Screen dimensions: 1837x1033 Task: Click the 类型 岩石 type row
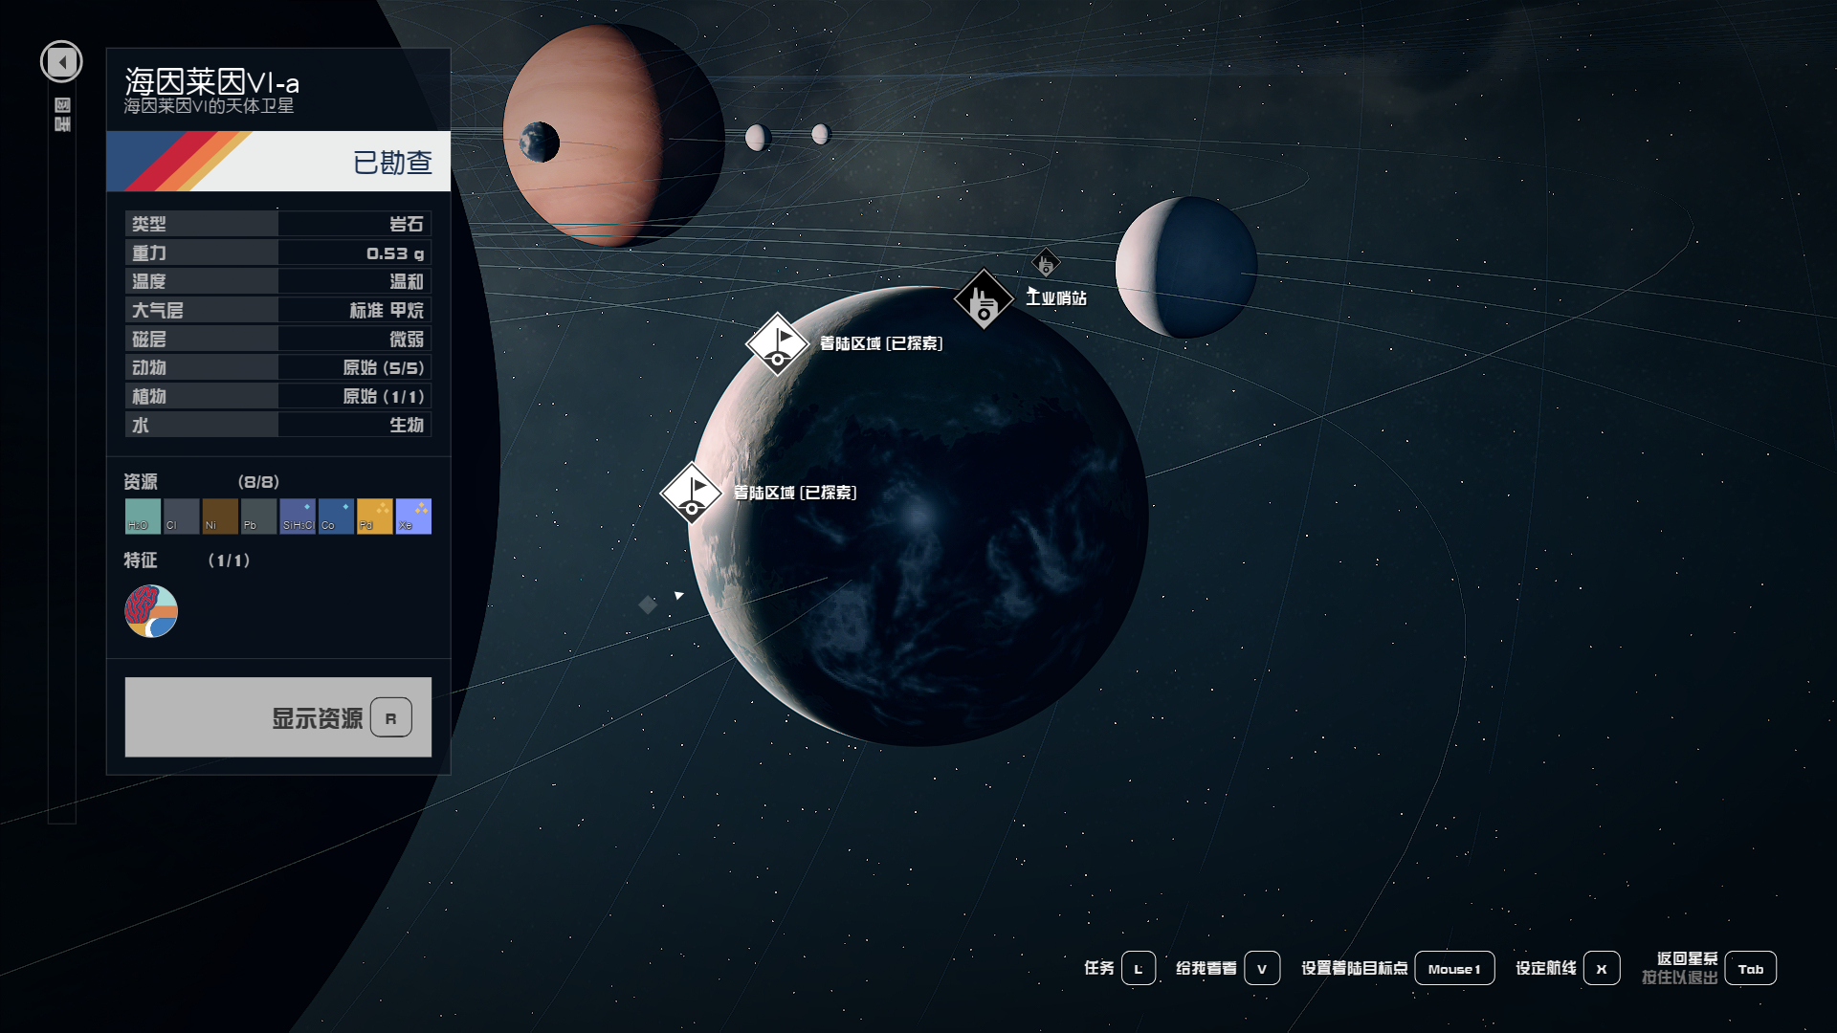point(278,224)
